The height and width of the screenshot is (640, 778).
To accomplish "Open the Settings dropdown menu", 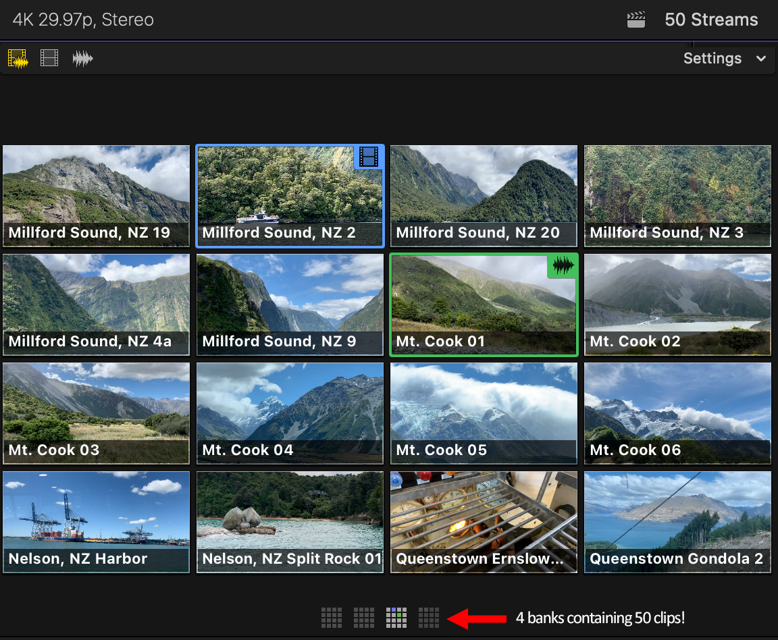I will (x=712, y=59).
